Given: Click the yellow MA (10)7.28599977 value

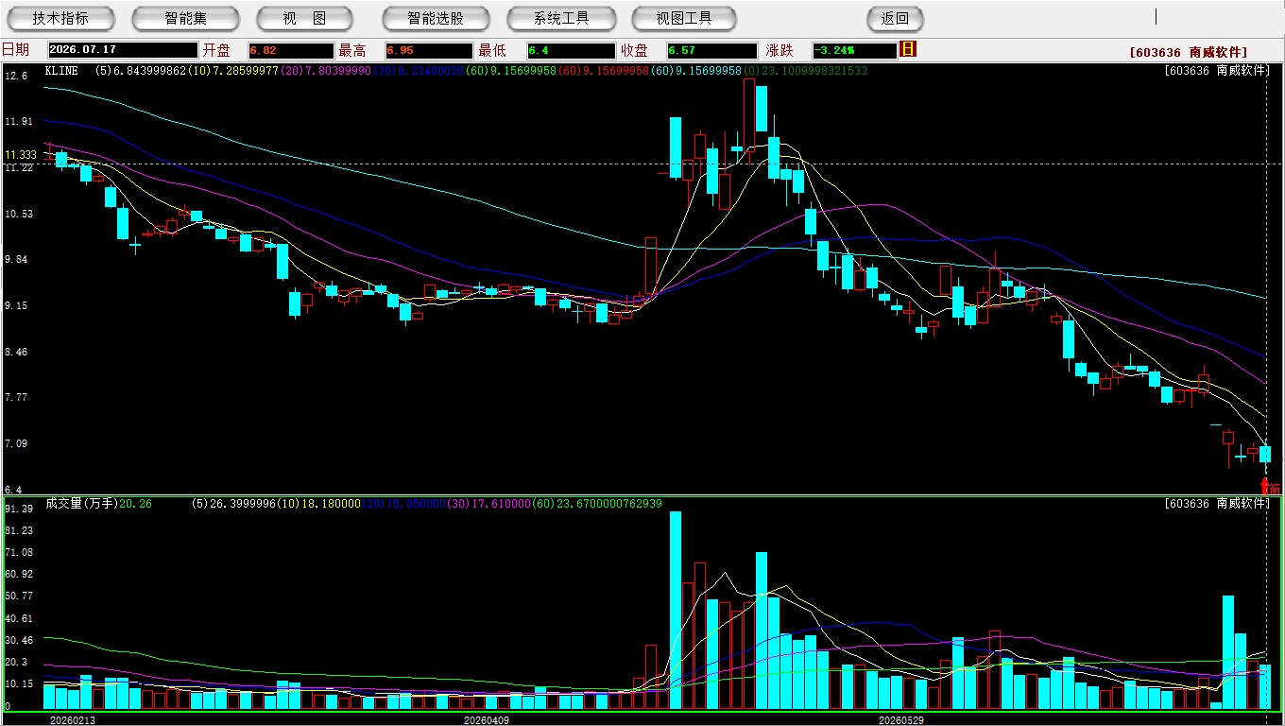Looking at the screenshot, I should click(x=232, y=71).
